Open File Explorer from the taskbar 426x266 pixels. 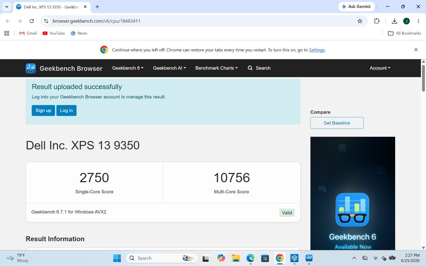click(236, 258)
